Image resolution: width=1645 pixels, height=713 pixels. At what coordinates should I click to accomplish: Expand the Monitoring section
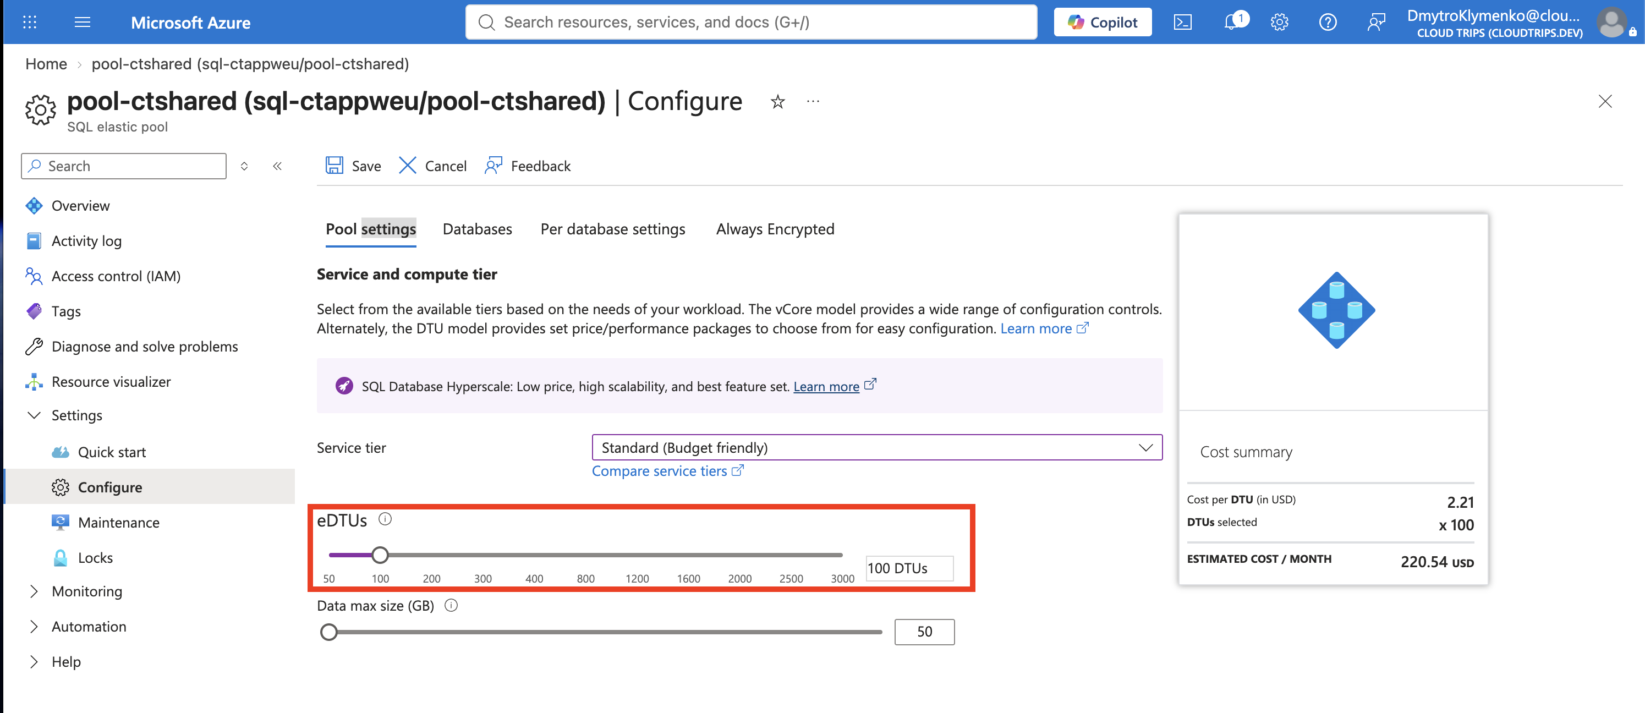pyautogui.click(x=34, y=591)
